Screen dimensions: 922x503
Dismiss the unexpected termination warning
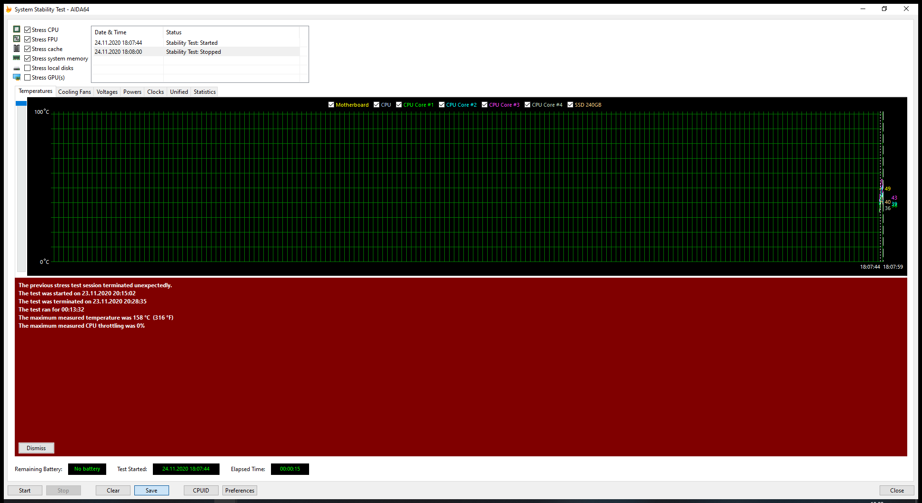pos(36,448)
